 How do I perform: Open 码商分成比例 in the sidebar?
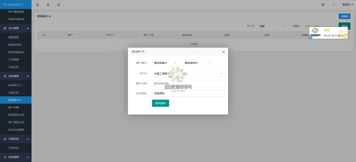16,19
